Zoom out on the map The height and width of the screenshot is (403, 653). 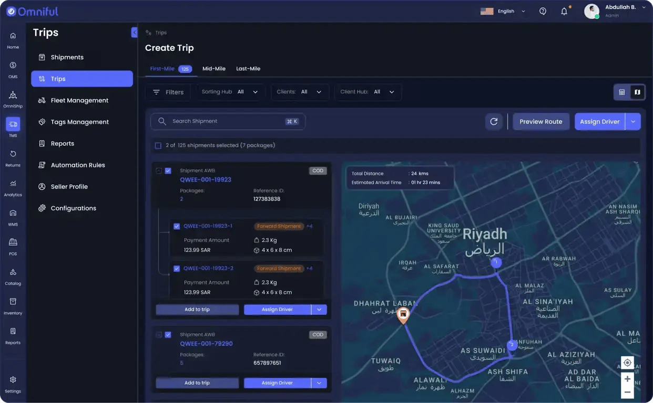[627, 393]
